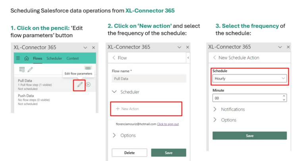Go back using arrow beside Flow
This screenshot has width=305, height=161.
pyautogui.click(x=114, y=58)
